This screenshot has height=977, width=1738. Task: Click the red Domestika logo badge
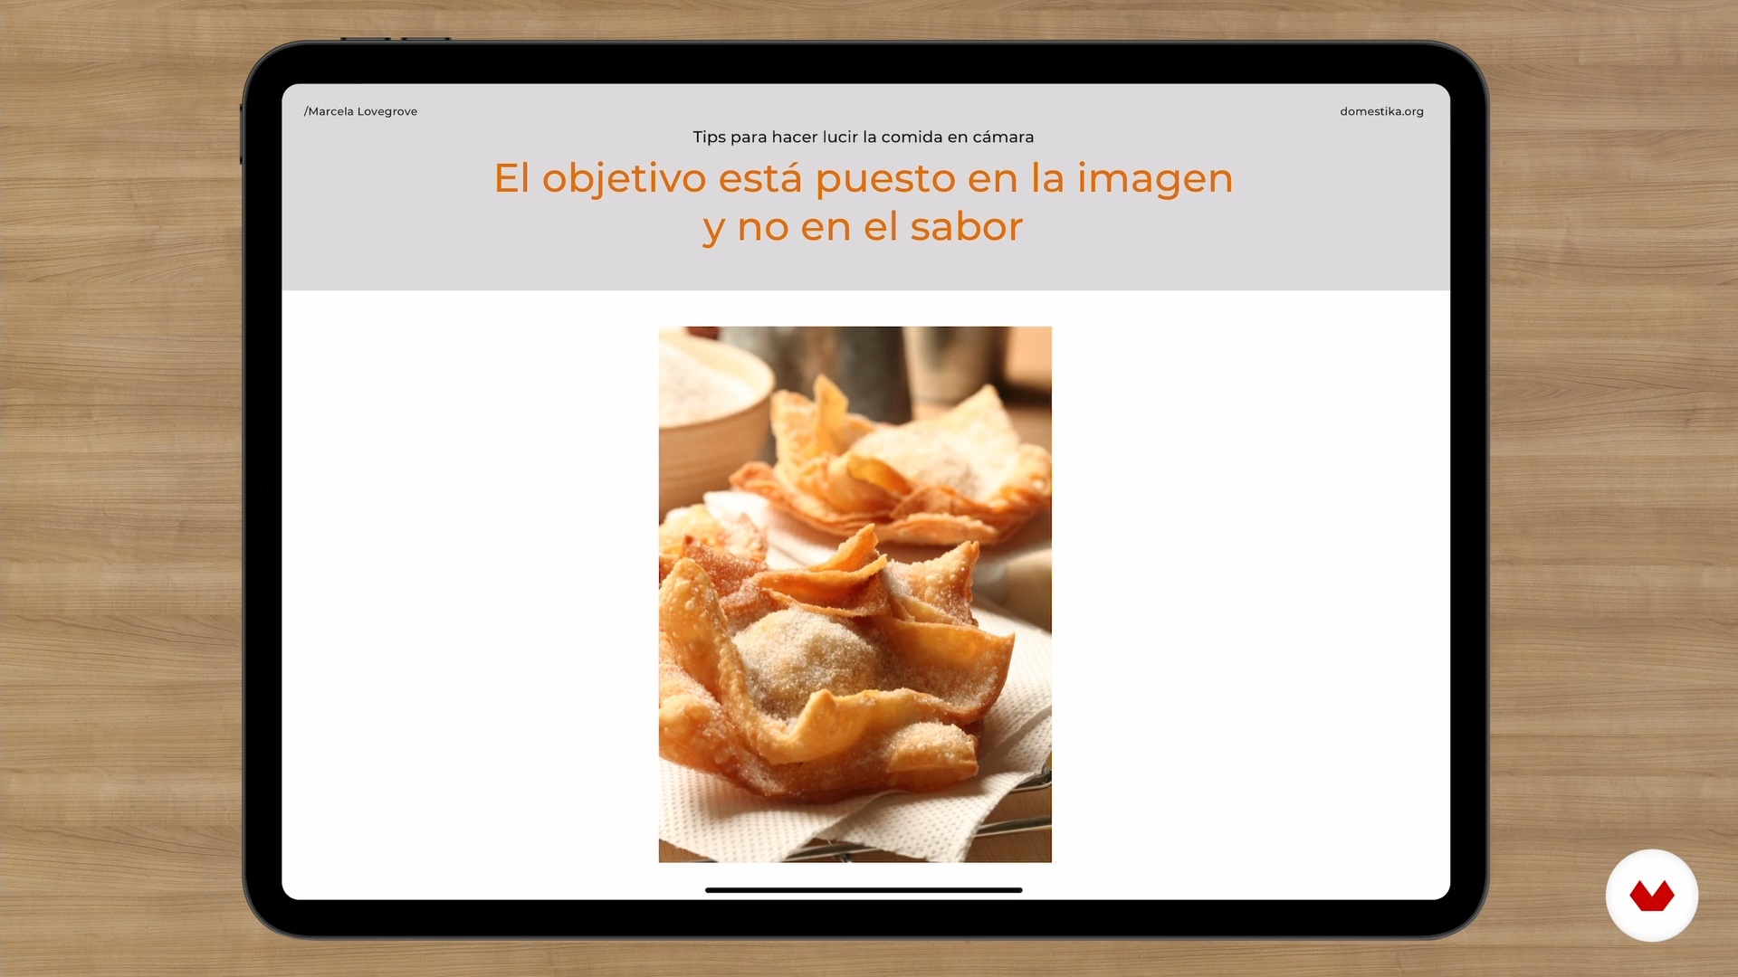point(1651,896)
